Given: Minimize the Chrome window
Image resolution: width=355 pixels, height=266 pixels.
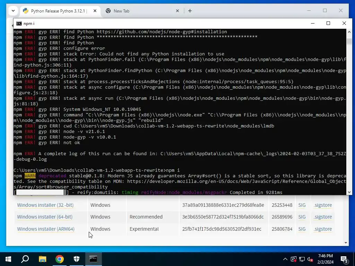Looking at the screenshot, I should pos(309,11).
